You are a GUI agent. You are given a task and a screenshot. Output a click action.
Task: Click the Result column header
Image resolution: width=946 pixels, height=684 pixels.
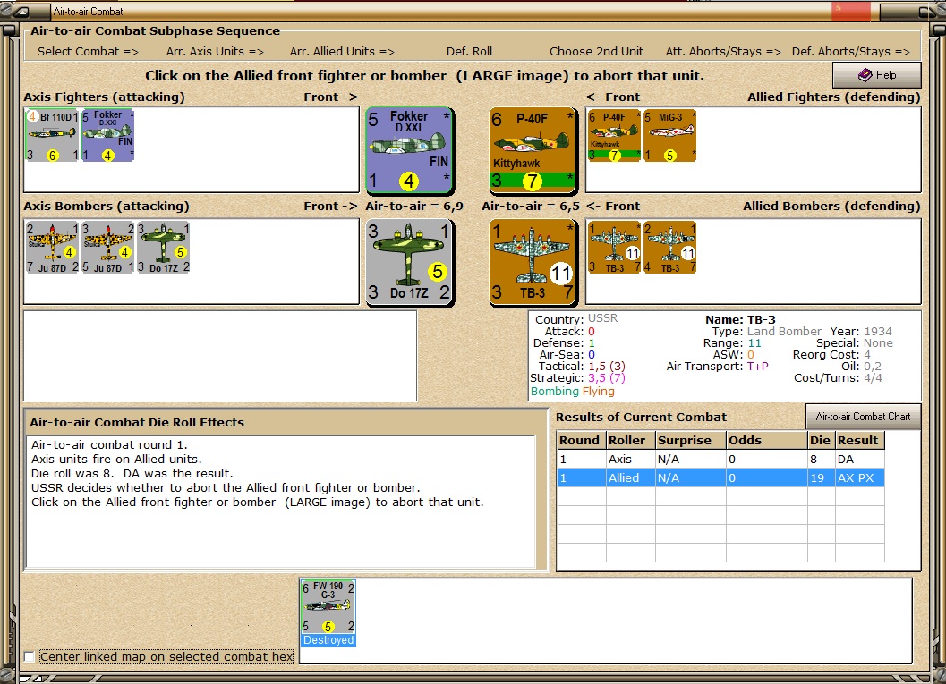pyautogui.click(x=860, y=441)
